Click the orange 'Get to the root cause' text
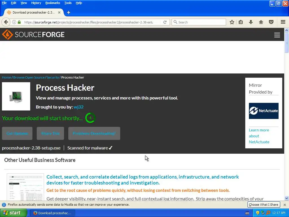Viewport: 289px width, 217px height. coord(138,190)
